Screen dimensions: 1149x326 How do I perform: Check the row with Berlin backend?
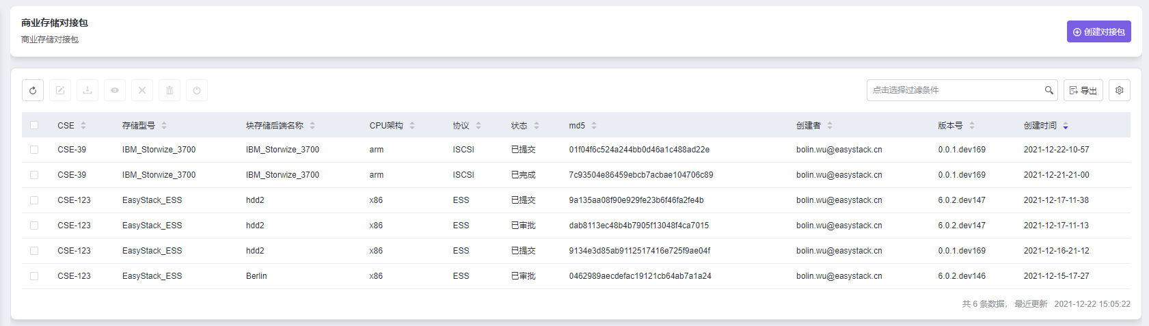click(34, 276)
